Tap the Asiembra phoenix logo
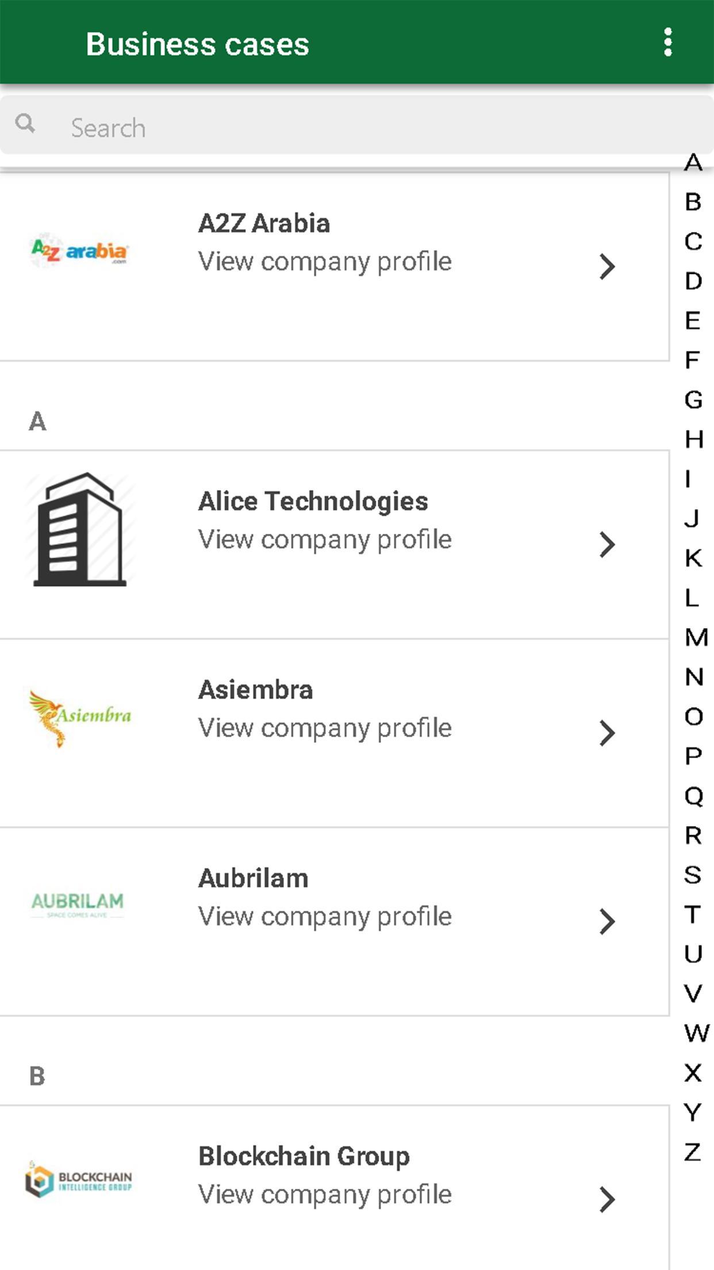 click(79, 718)
